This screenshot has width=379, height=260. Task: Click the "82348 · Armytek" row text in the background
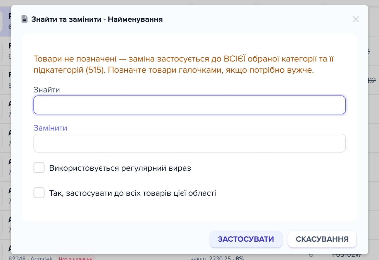[x=31, y=258]
